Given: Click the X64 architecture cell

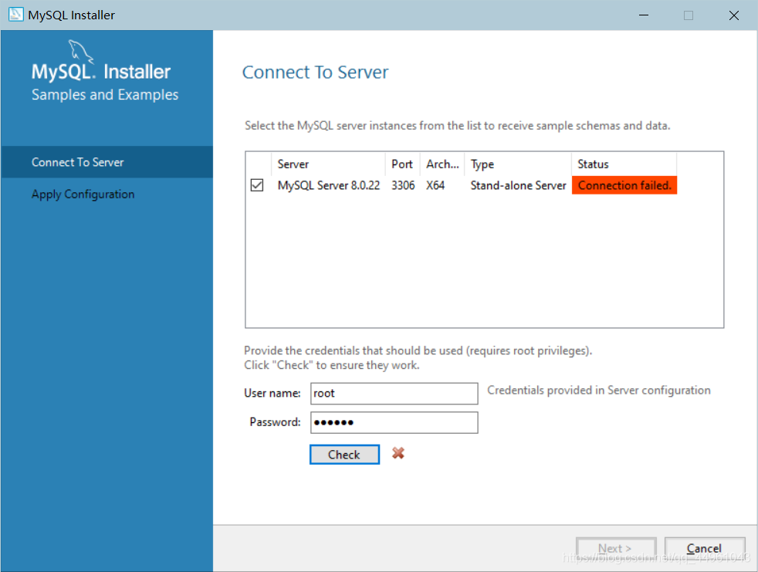Looking at the screenshot, I should point(435,185).
